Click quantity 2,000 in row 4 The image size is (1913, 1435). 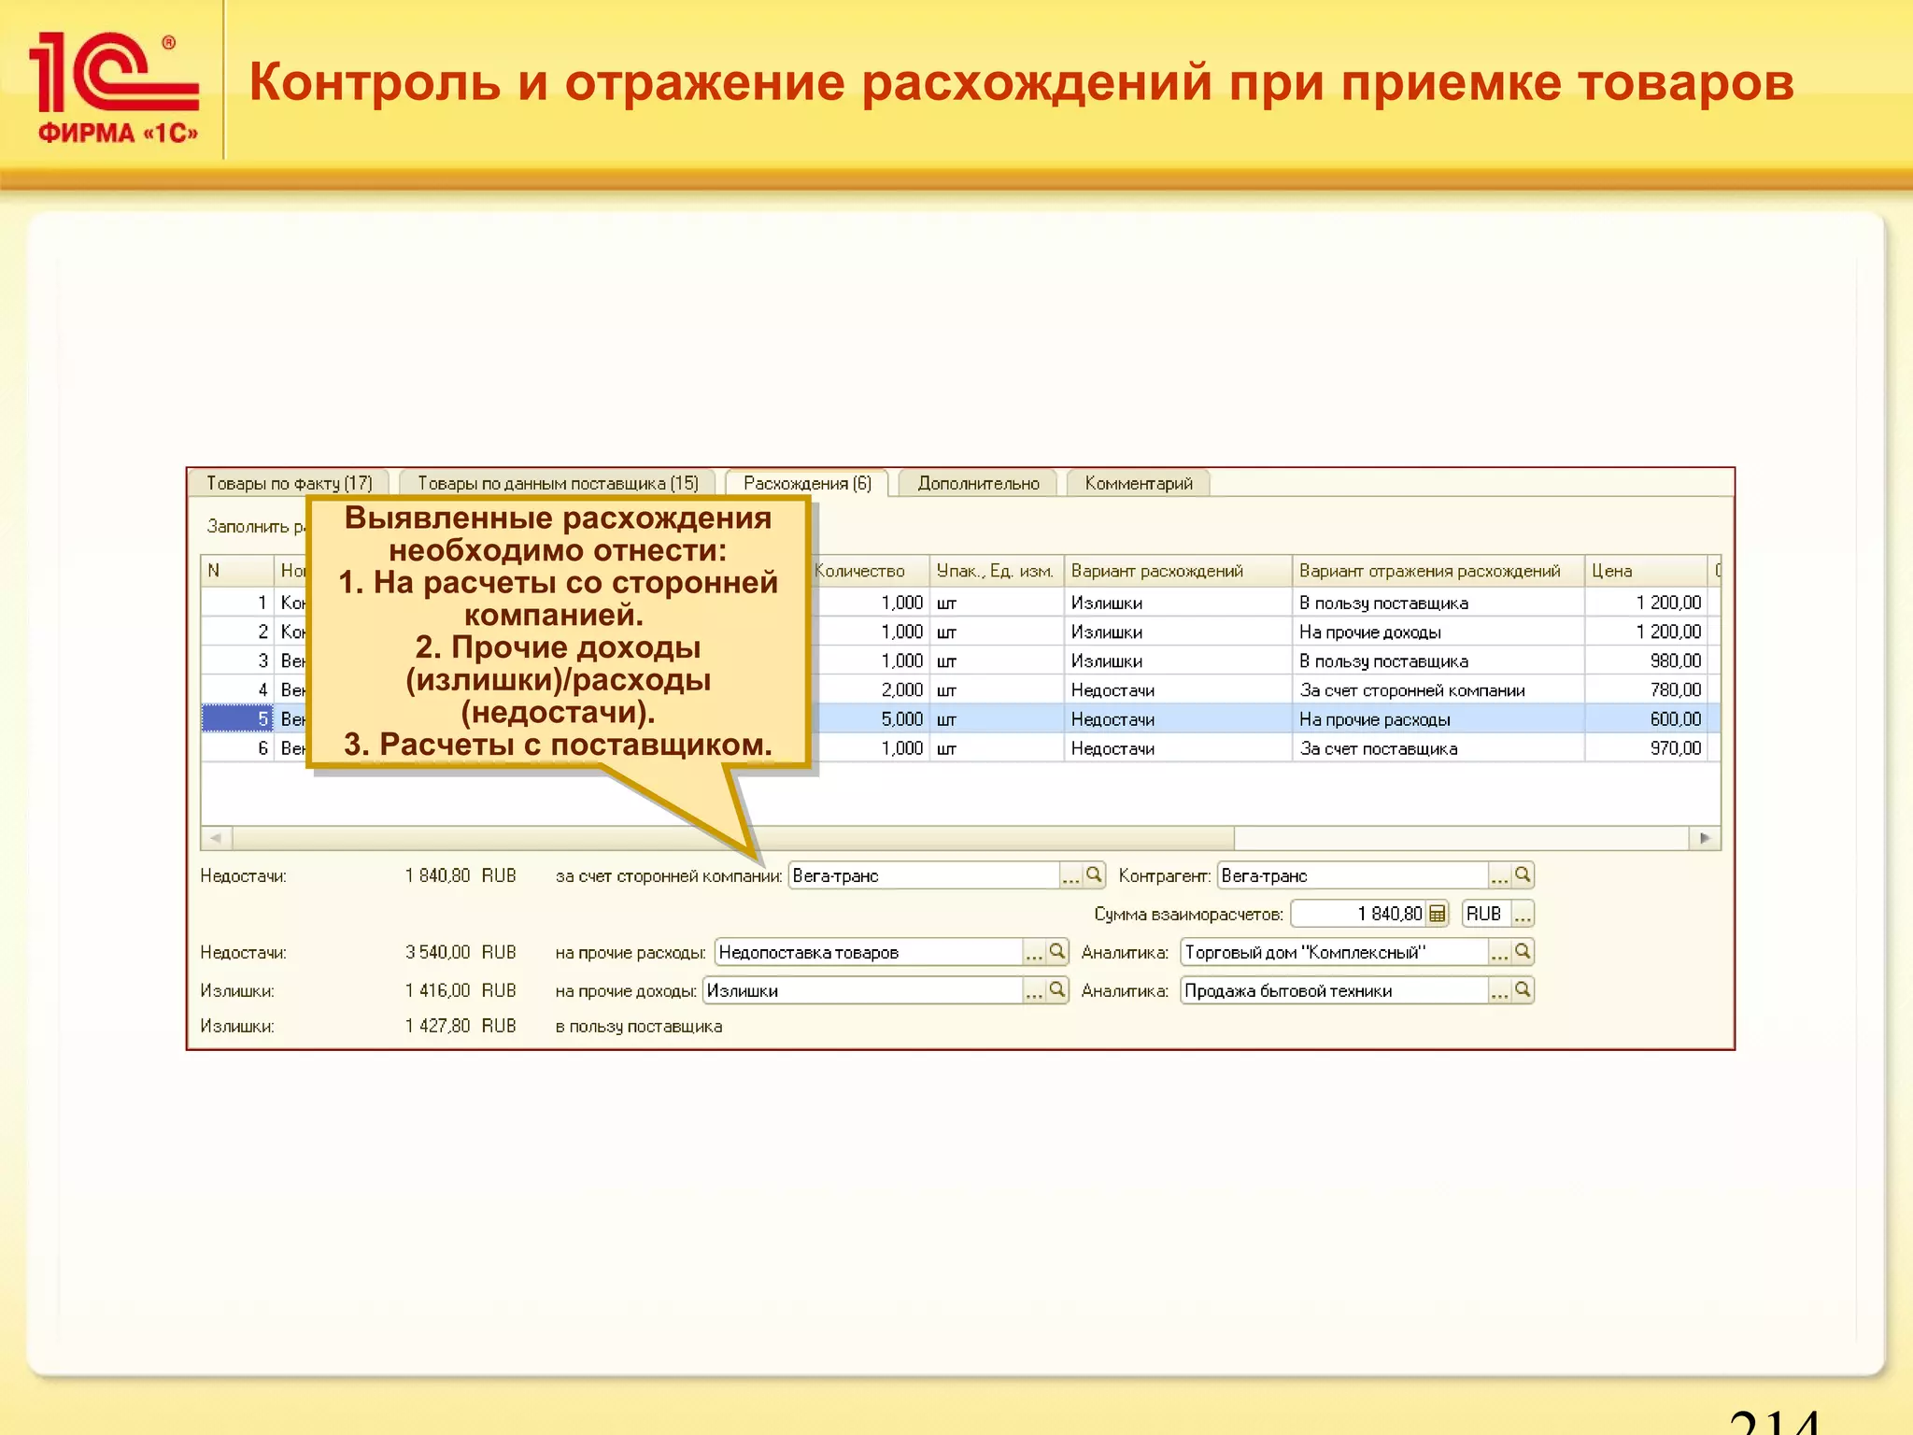[869, 690]
